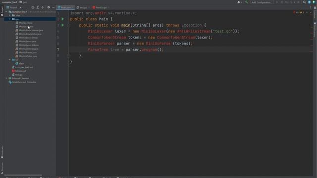Select Scratches and Consoles node
Viewport: 317px width, 178px height.
[22, 82]
